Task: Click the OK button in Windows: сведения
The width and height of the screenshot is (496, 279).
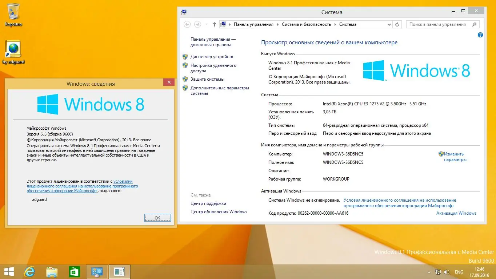Action: tap(157, 218)
